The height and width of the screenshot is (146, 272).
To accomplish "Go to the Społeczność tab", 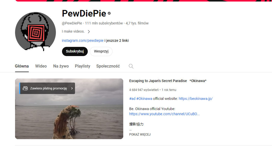I will click(x=108, y=66).
